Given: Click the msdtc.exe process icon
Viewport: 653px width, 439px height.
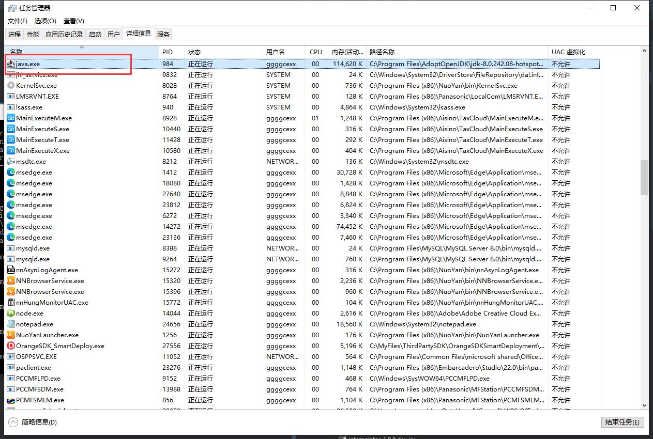Looking at the screenshot, I should [11, 162].
